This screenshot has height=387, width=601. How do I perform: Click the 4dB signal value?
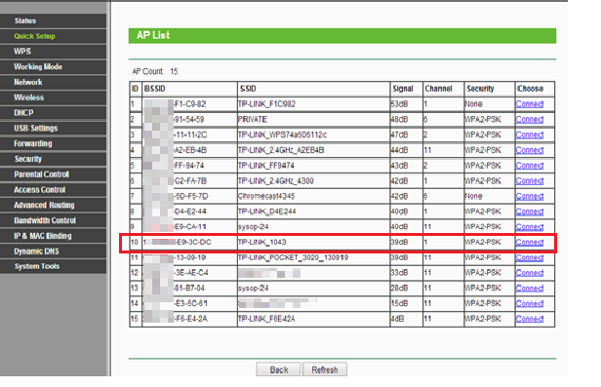point(397,319)
